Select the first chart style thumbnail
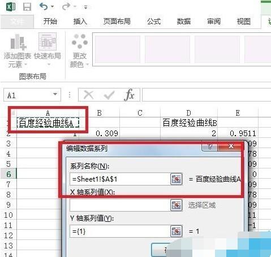This screenshot has height=257, width=271. pyautogui.click(x=118, y=49)
